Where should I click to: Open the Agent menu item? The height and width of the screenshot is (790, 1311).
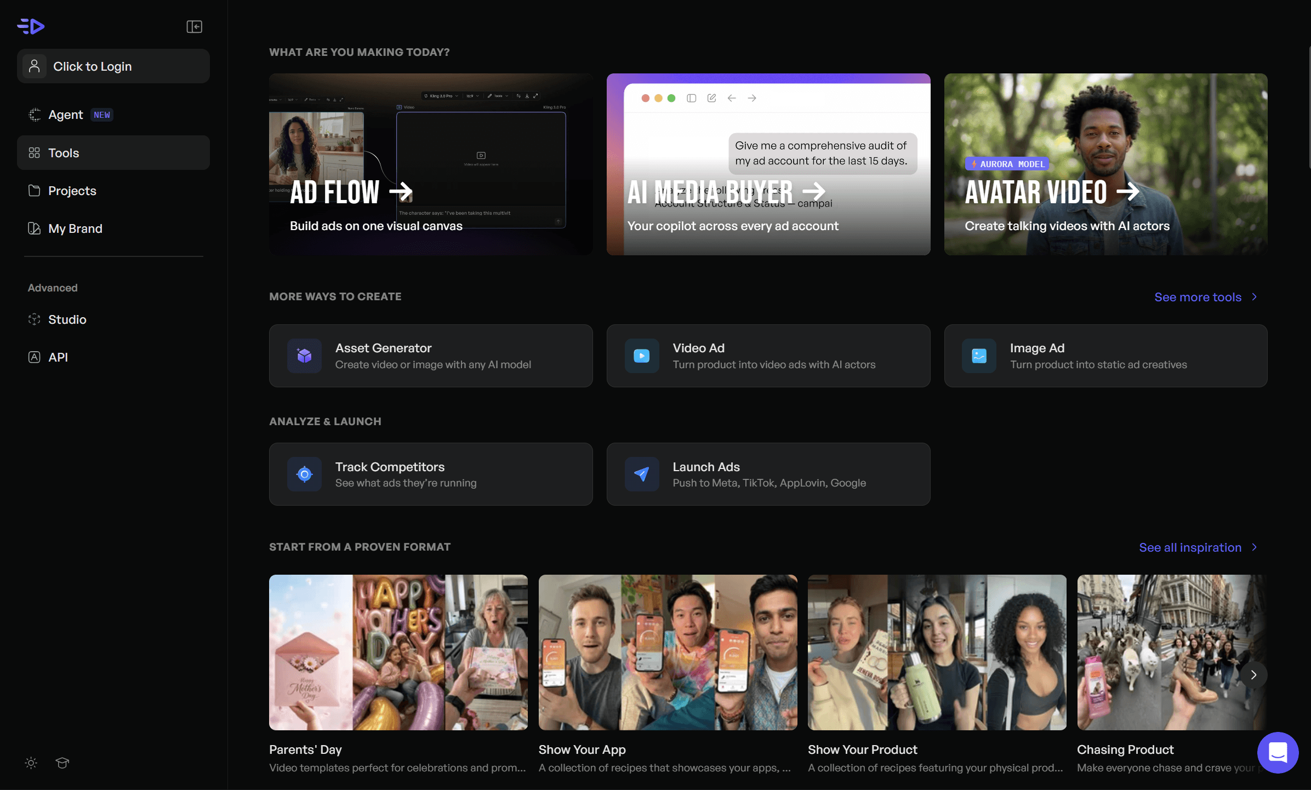tap(113, 115)
